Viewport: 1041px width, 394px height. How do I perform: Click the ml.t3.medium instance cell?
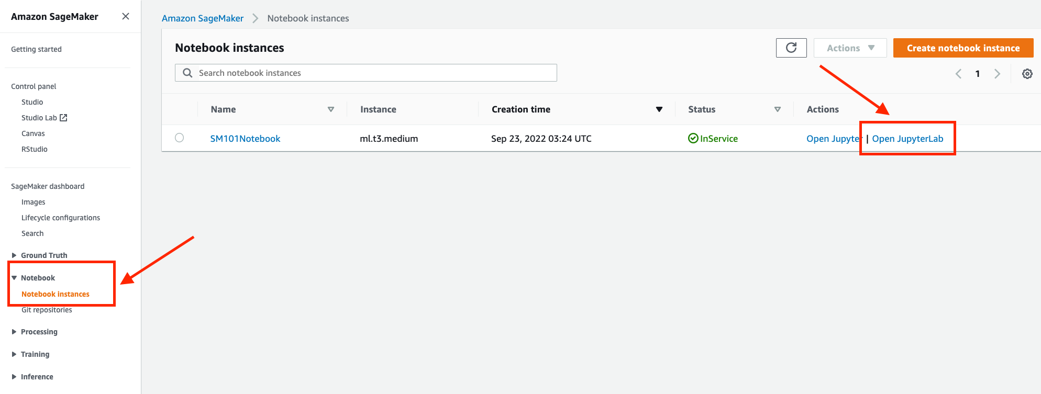(389, 139)
